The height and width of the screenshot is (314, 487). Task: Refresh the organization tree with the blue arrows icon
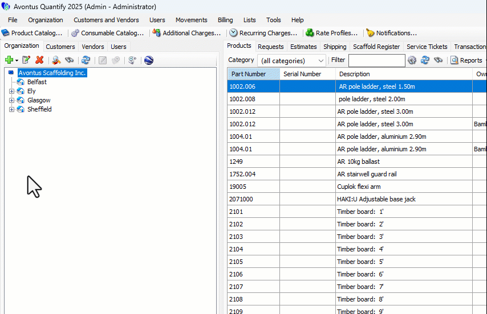click(x=86, y=60)
